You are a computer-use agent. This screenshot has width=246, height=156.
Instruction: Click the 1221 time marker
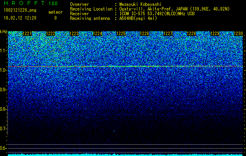pos(27,34)
